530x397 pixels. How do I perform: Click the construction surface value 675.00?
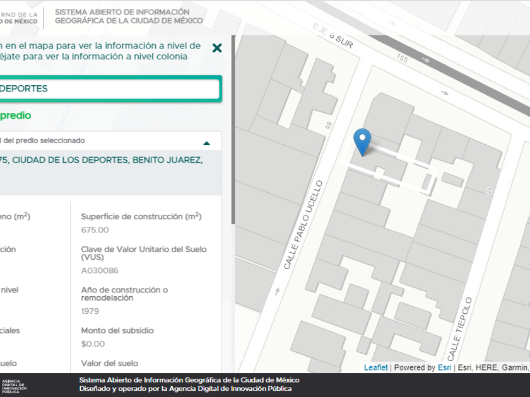pyautogui.click(x=95, y=230)
